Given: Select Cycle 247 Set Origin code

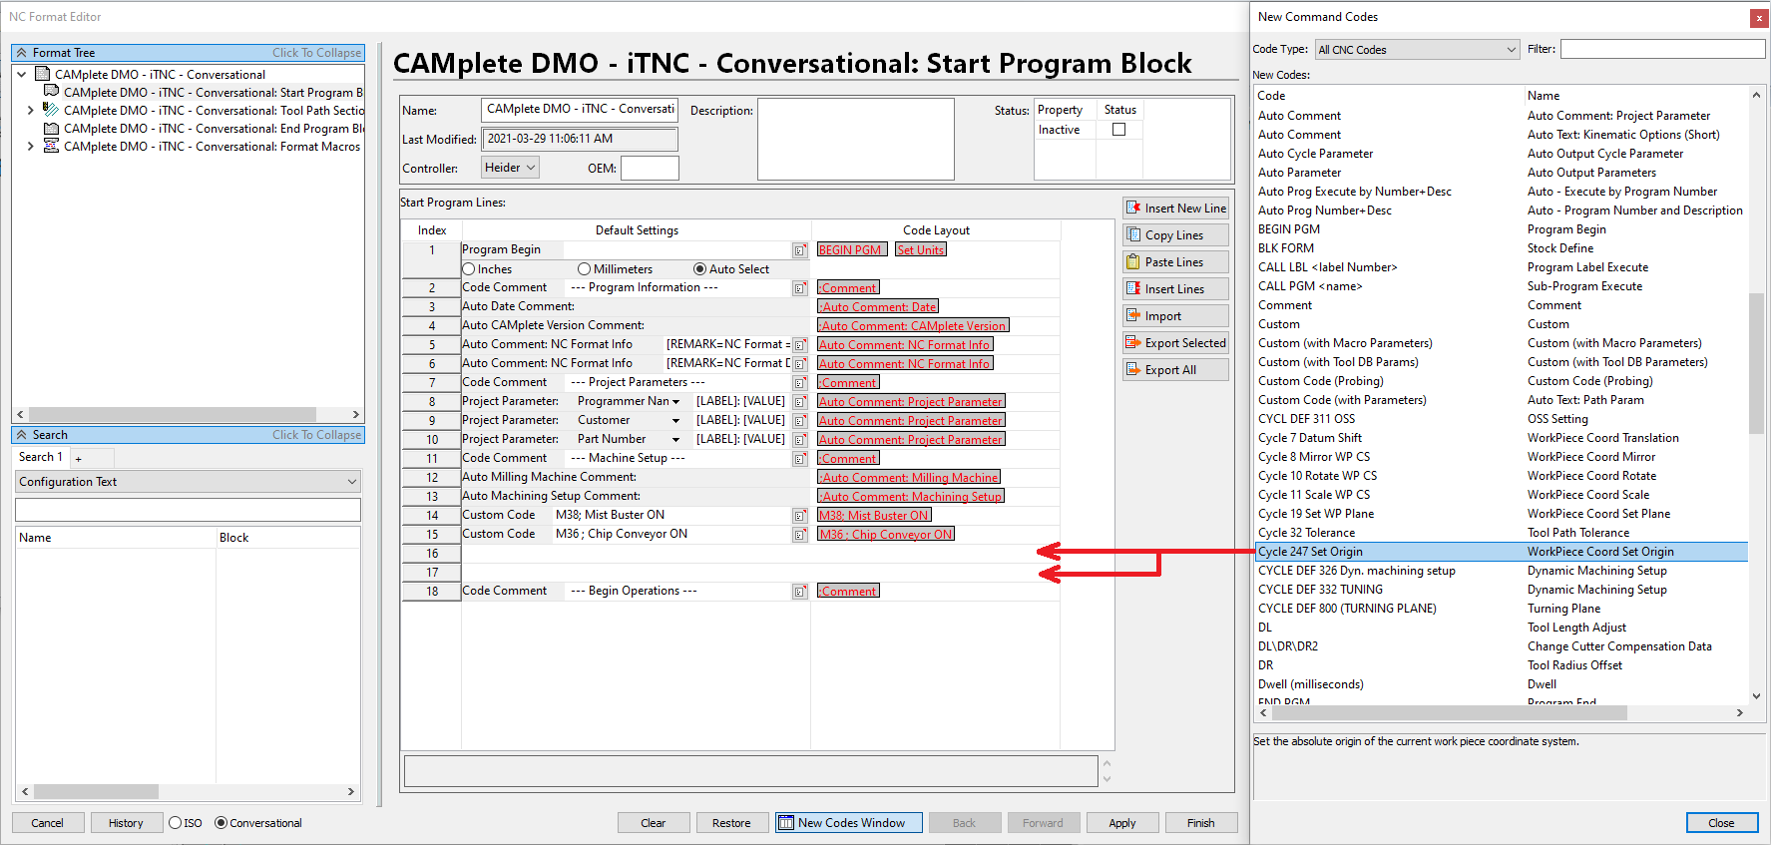Looking at the screenshot, I should [1502, 552].
